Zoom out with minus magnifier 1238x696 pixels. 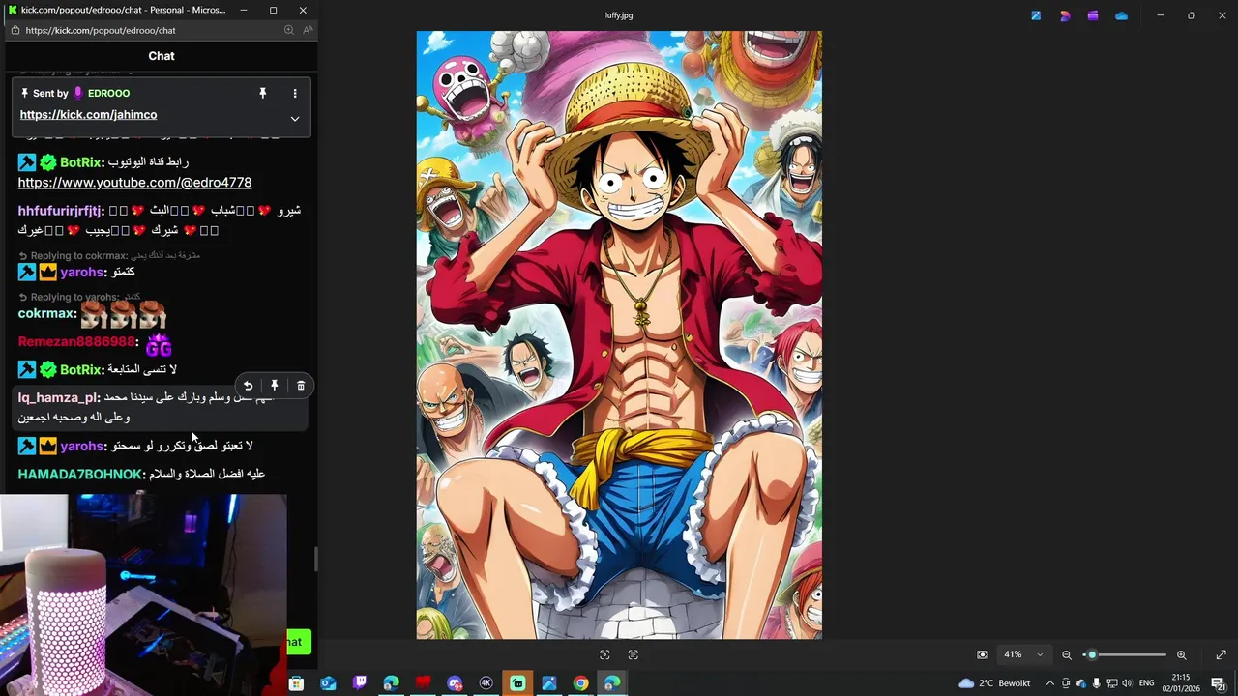pos(1067,654)
